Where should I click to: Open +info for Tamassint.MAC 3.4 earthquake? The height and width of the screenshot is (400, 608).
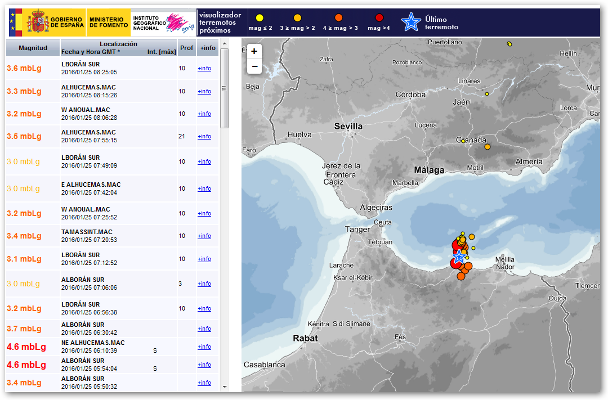point(204,236)
